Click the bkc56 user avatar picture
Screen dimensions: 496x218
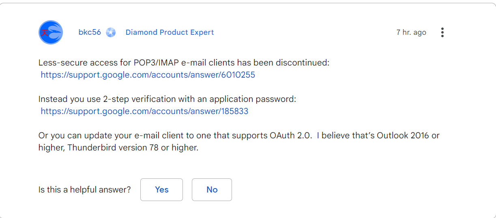[51, 32]
